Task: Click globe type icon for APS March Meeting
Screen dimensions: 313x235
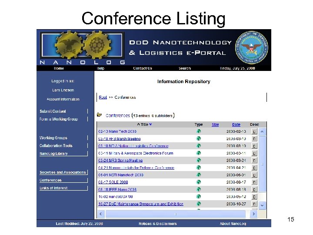Action: coord(199,138)
